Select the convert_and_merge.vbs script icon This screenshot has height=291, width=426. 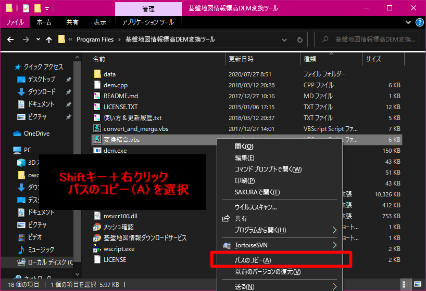click(x=96, y=129)
